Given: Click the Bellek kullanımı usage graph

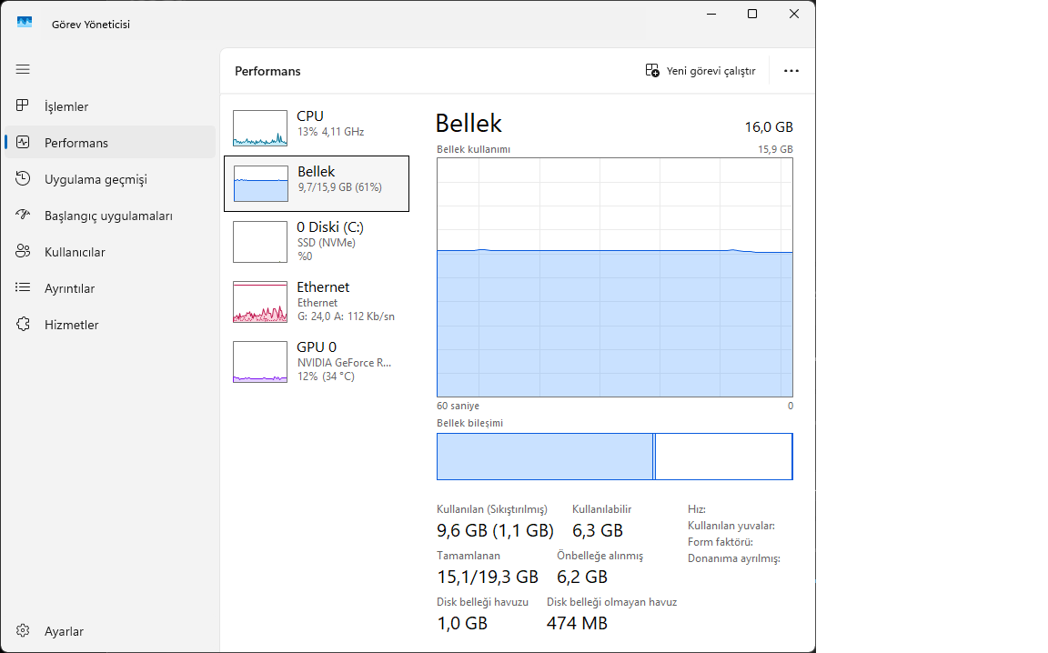Looking at the screenshot, I should point(614,277).
